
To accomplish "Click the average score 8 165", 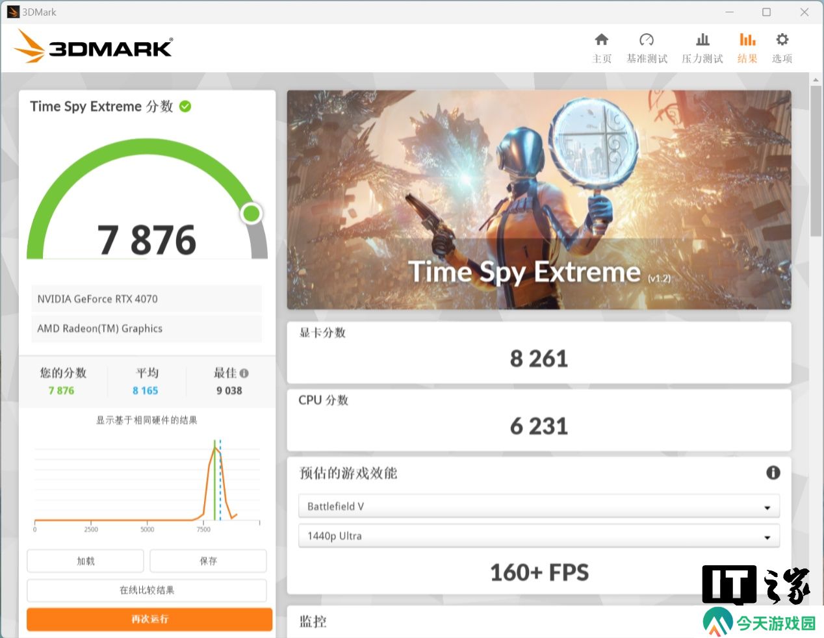I will point(146,390).
